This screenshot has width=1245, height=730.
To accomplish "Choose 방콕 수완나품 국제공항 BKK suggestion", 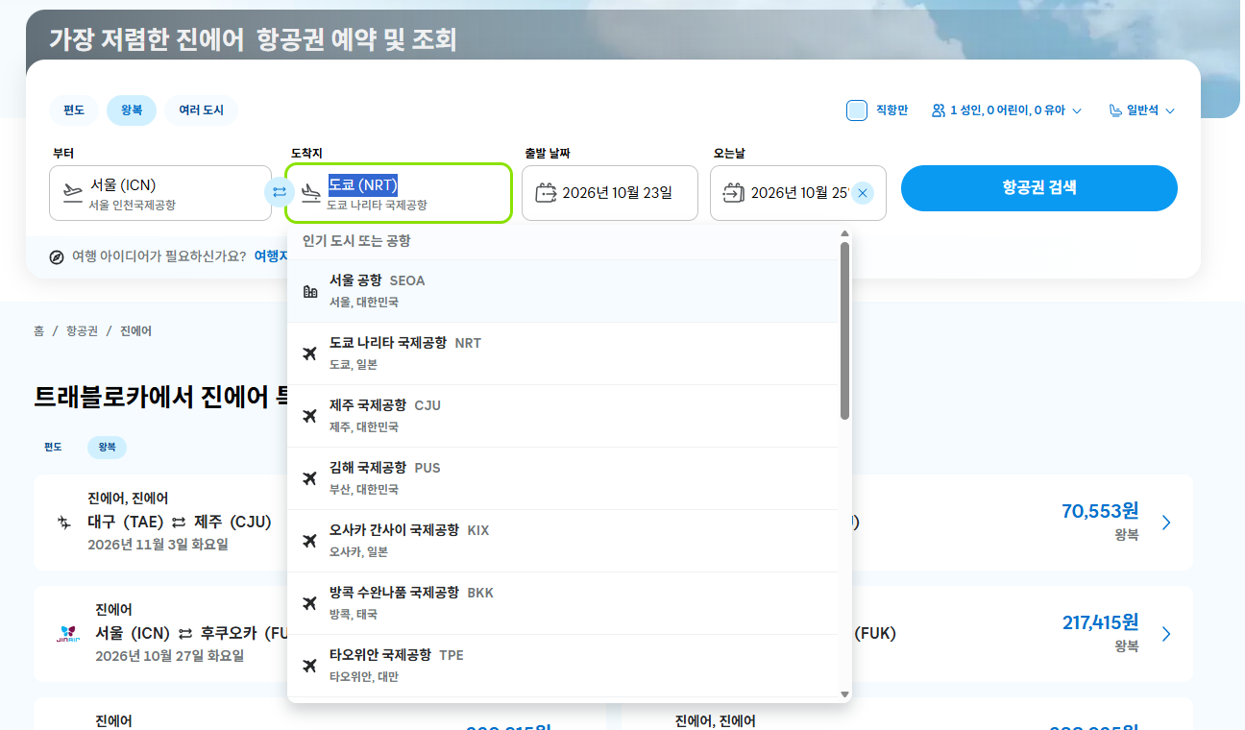I will pyautogui.click(x=563, y=603).
